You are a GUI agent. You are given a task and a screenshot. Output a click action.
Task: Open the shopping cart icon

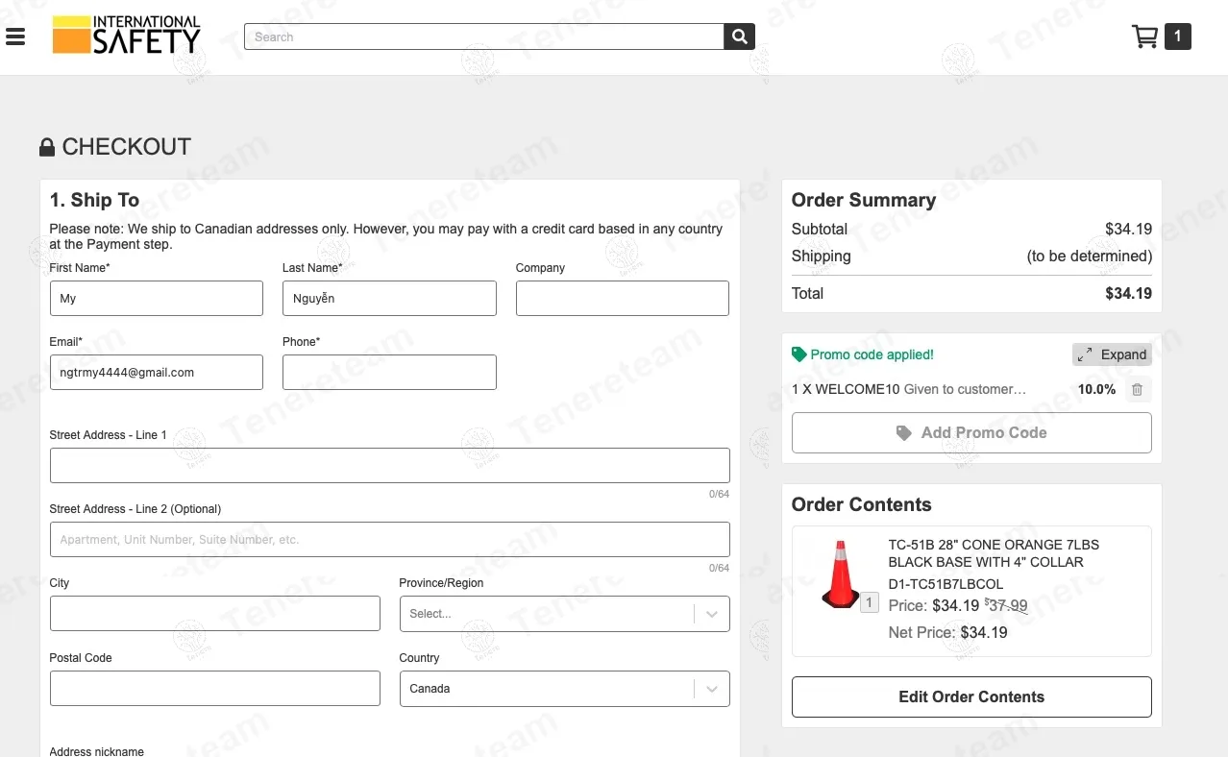coord(1144,37)
